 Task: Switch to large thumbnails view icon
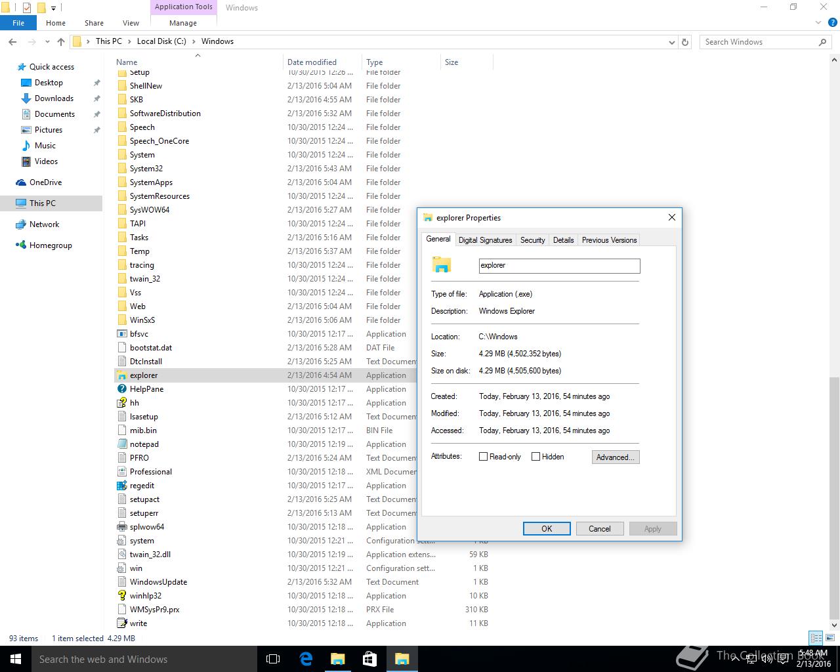[x=829, y=638]
